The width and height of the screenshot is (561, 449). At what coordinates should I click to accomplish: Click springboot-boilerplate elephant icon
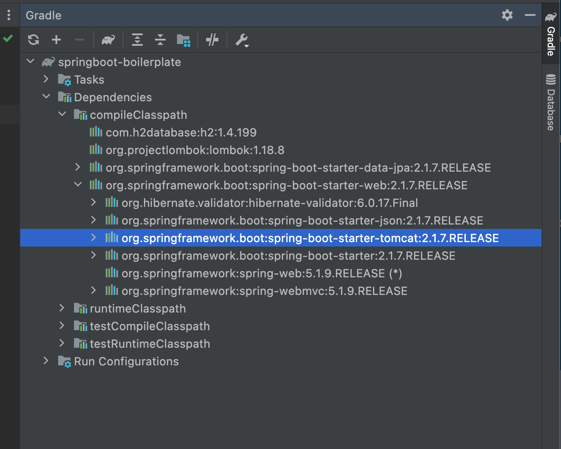click(48, 62)
